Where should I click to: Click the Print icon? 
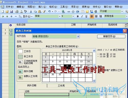[x=17, y=12]
